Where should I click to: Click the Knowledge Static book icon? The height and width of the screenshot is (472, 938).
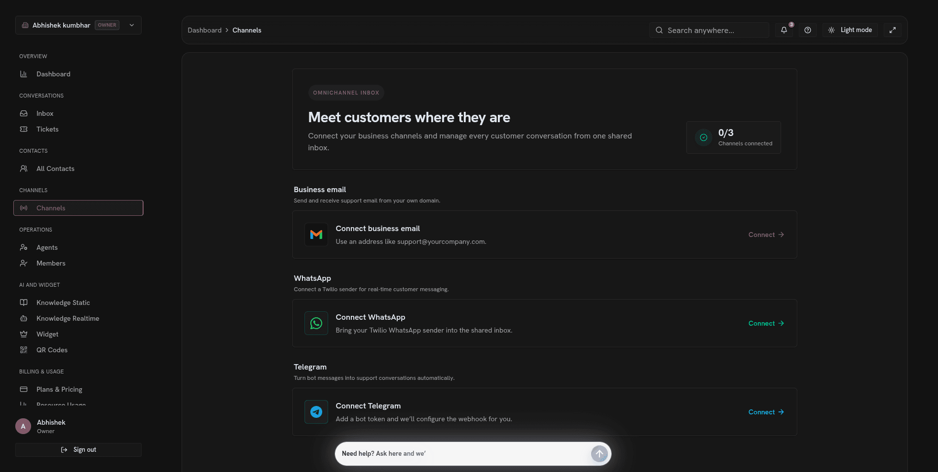tap(24, 303)
